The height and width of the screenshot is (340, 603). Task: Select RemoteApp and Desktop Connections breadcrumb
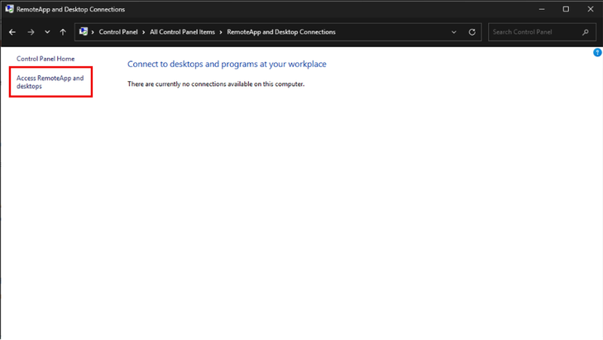click(x=281, y=32)
